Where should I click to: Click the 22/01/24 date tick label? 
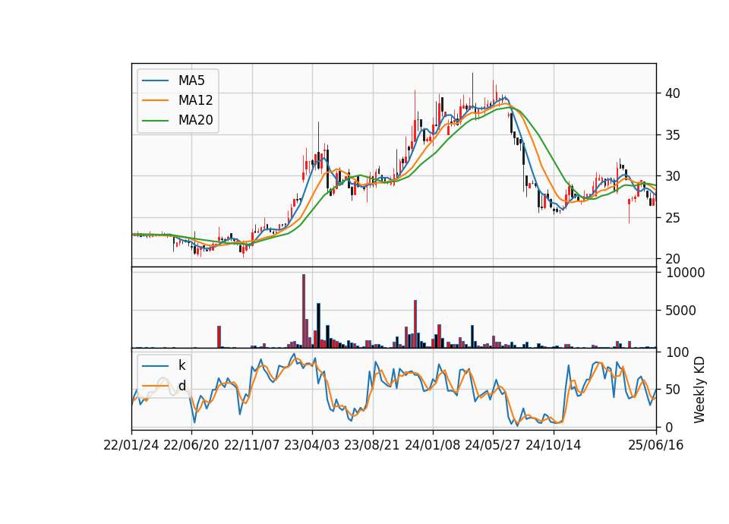pos(131,445)
